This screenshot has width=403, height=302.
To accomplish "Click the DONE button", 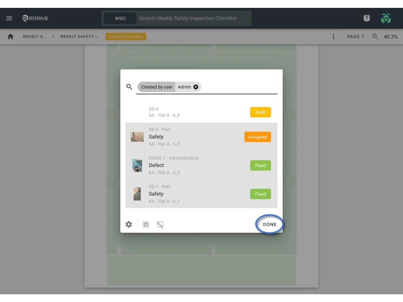I will (x=269, y=224).
